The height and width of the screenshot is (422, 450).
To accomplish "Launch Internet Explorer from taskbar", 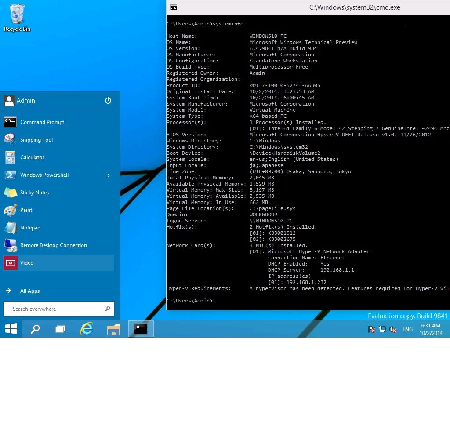I will (x=87, y=329).
